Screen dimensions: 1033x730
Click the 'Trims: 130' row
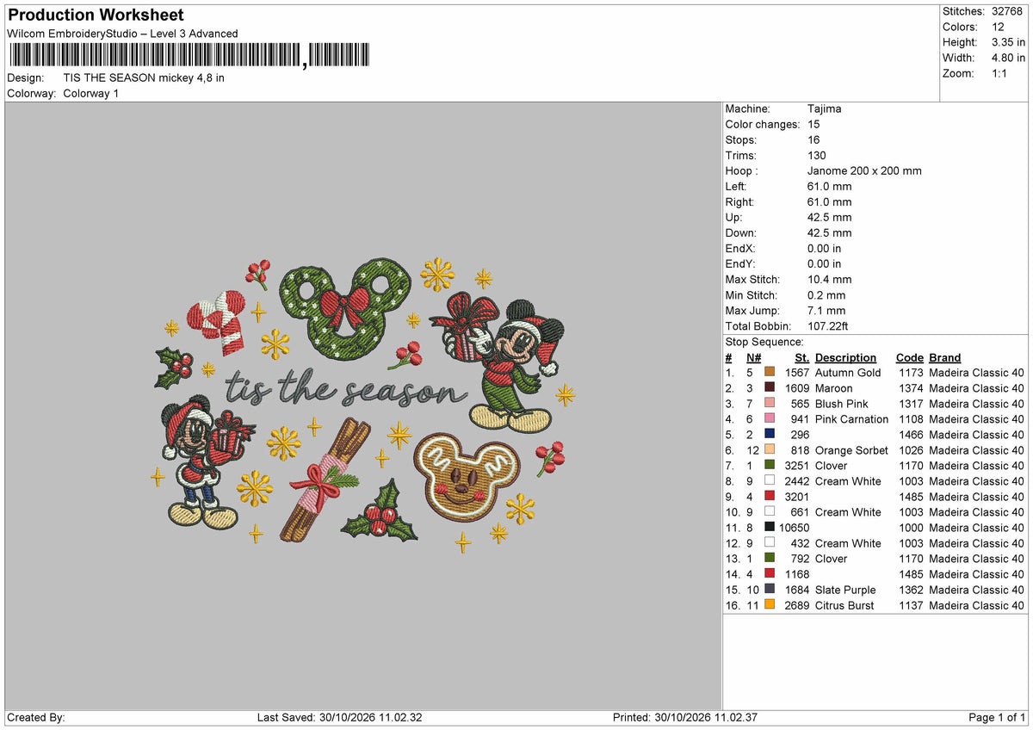(x=776, y=155)
